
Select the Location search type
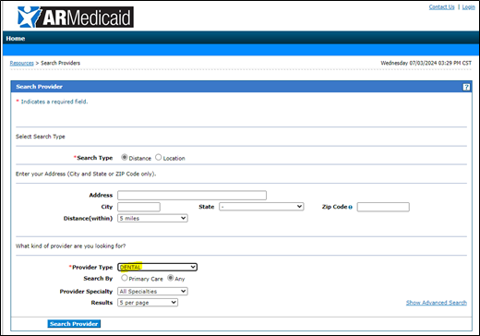(158, 157)
